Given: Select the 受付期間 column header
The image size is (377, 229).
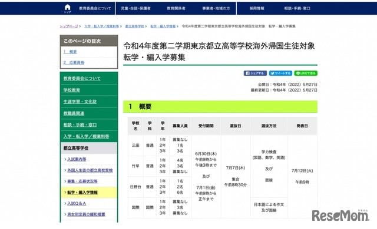Looking at the screenshot, I should 206,126.
